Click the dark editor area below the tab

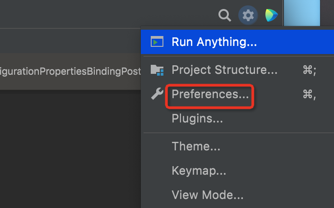(x=70, y=149)
